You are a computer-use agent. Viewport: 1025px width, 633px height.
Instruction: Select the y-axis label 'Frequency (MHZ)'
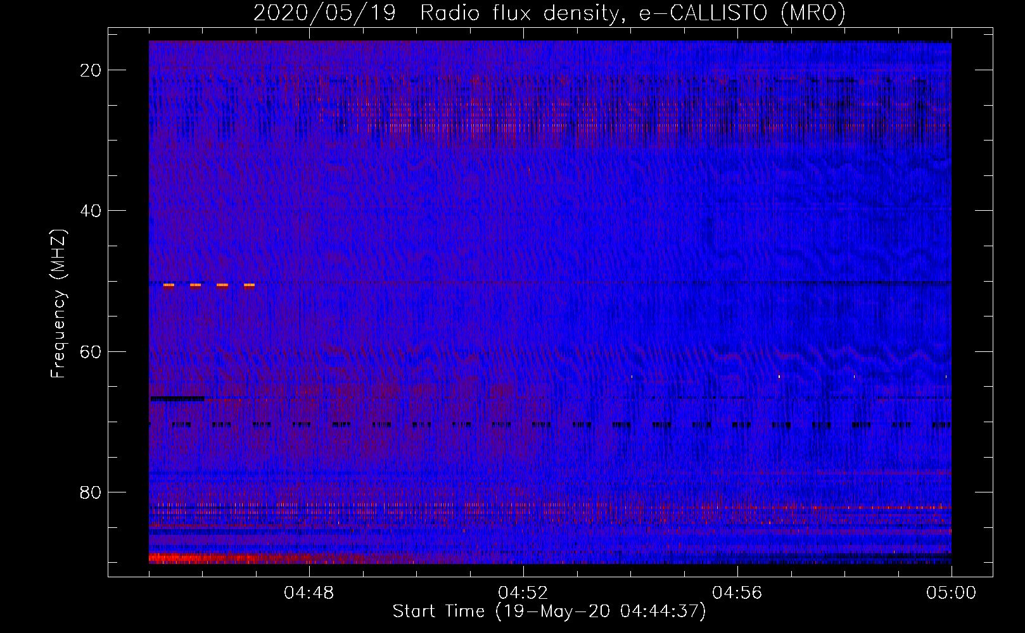(x=58, y=304)
